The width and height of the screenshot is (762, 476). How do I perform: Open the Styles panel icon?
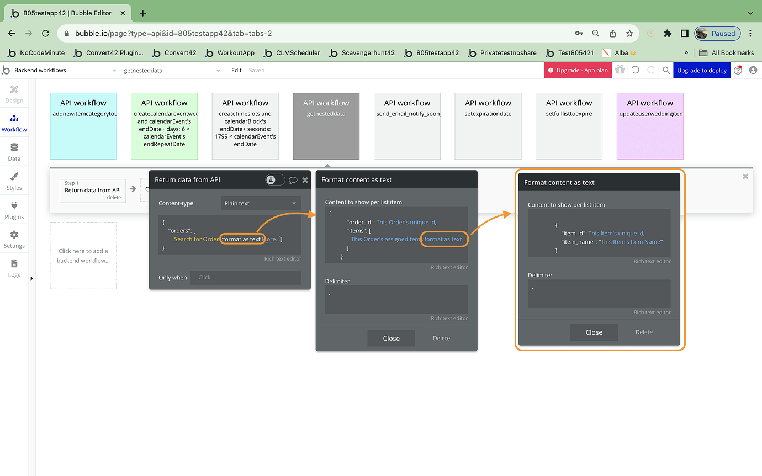pyautogui.click(x=14, y=180)
